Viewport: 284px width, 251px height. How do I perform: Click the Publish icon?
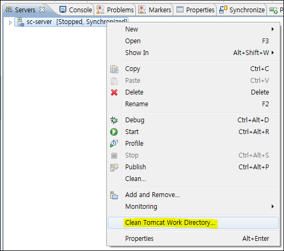pyautogui.click(x=114, y=167)
